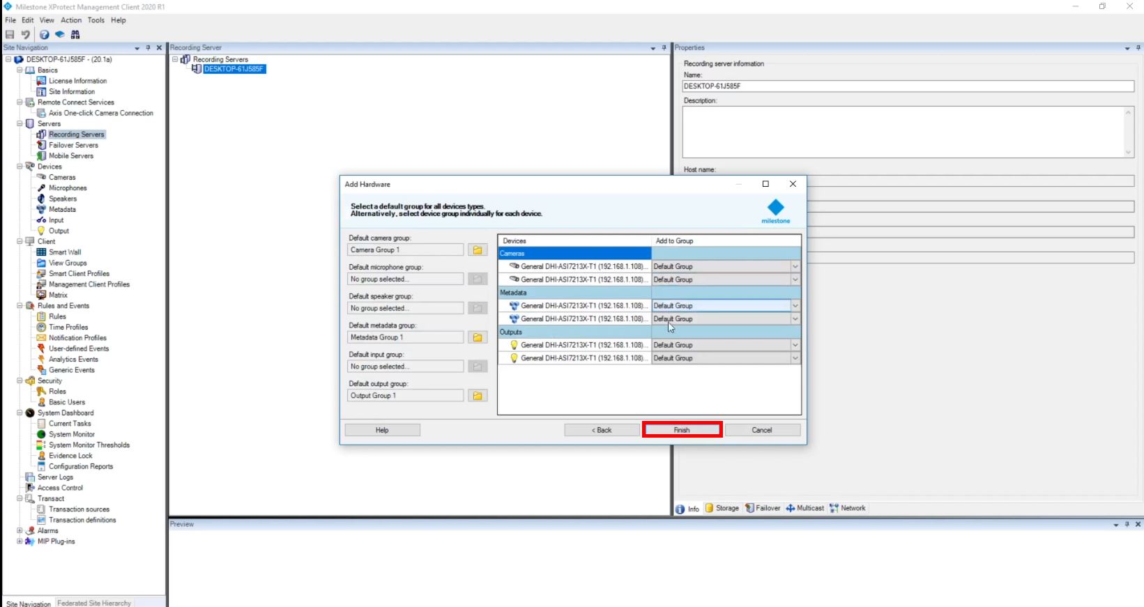Switch to the Multicast tab
The image size is (1144, 607).
tap(805, 509)
